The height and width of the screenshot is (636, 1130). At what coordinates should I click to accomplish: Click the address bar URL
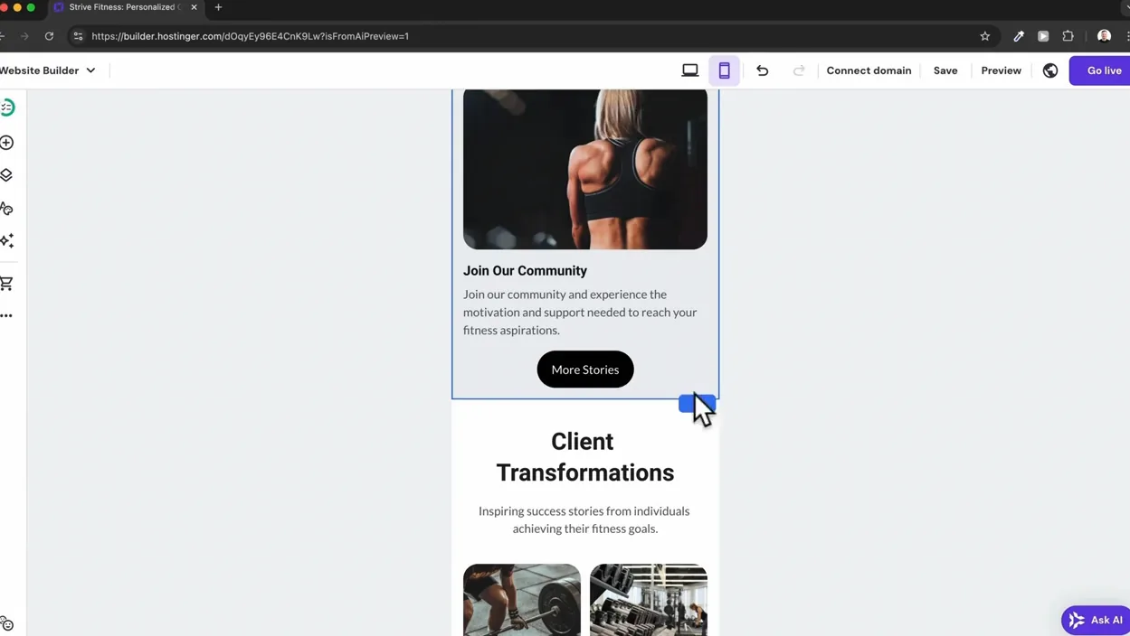pos(251,36)
